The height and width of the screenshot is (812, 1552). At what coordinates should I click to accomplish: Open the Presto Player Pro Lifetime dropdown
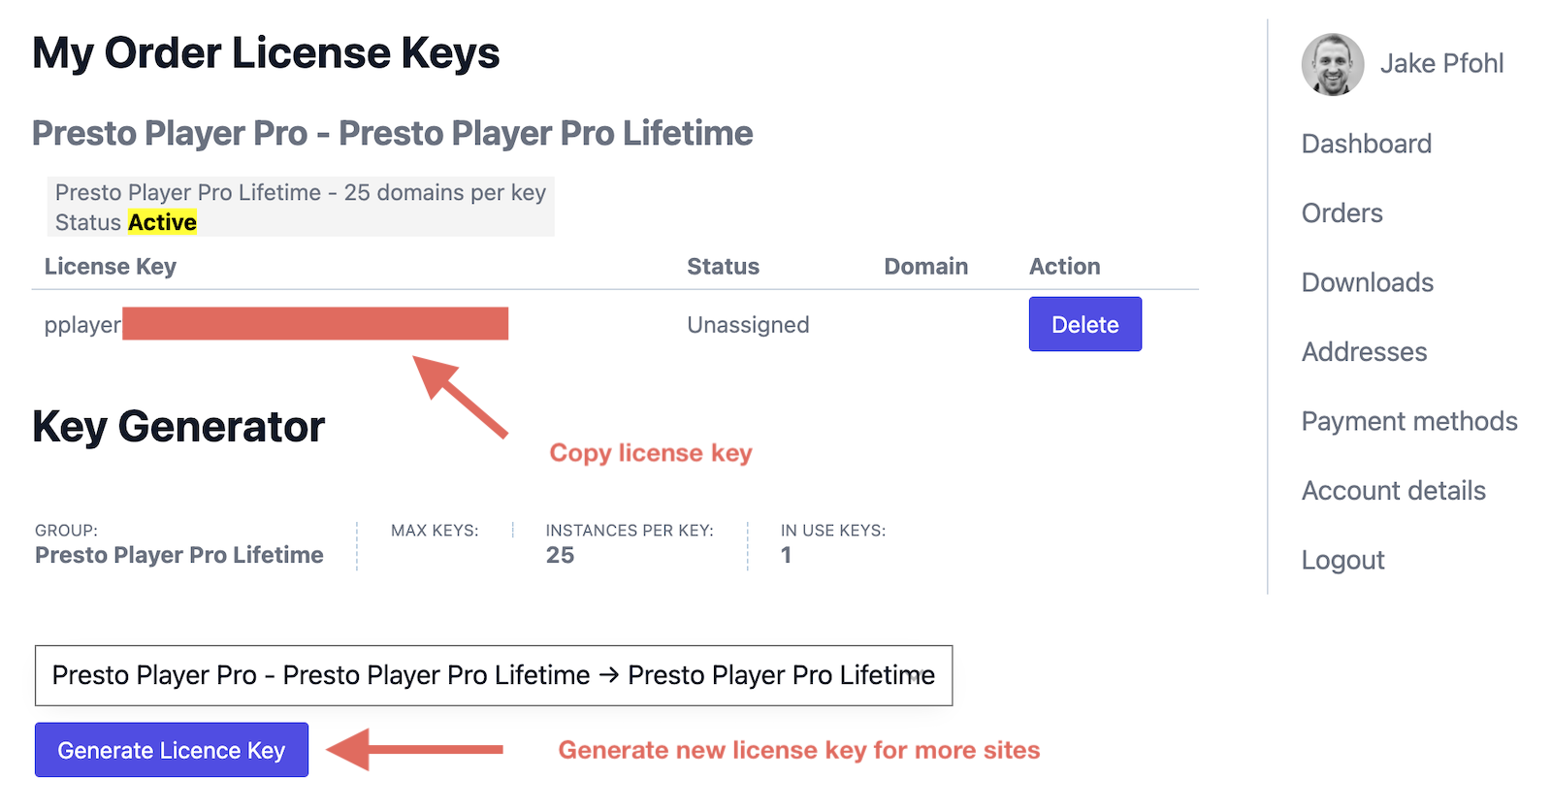493,675
